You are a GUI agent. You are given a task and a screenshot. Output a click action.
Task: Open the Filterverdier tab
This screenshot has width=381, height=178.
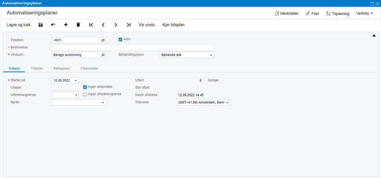click(x=90, y=68)
